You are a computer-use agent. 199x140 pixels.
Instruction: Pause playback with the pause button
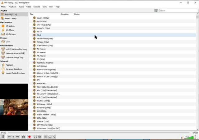click(x=3, y=137)
